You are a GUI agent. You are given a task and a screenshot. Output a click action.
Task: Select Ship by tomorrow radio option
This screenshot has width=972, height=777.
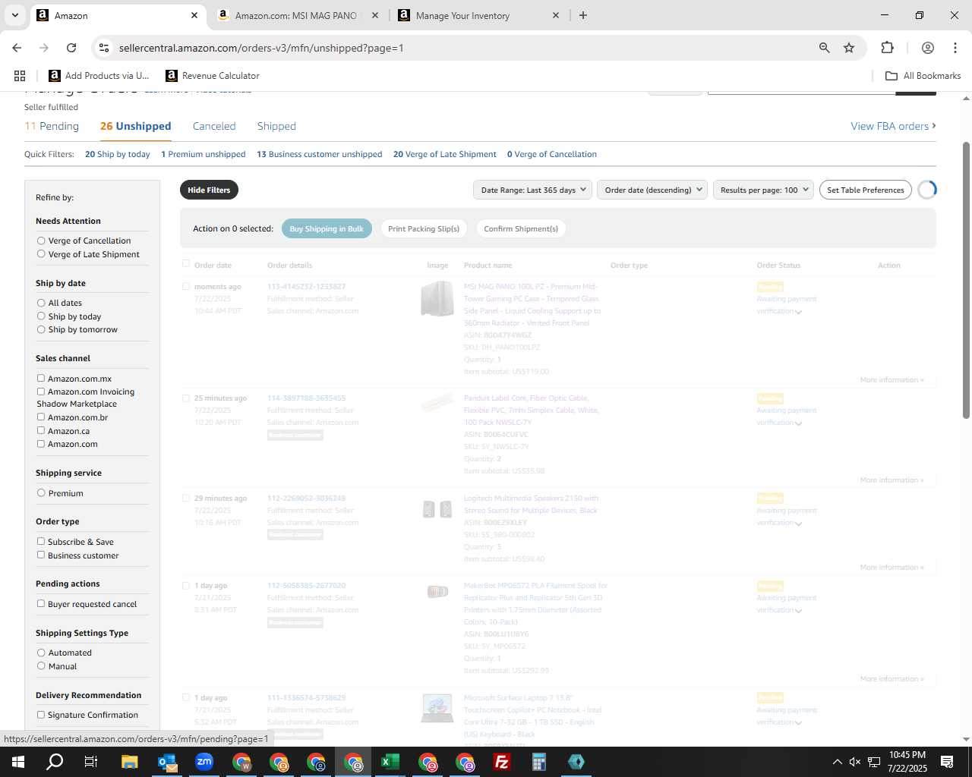[41, 329]
